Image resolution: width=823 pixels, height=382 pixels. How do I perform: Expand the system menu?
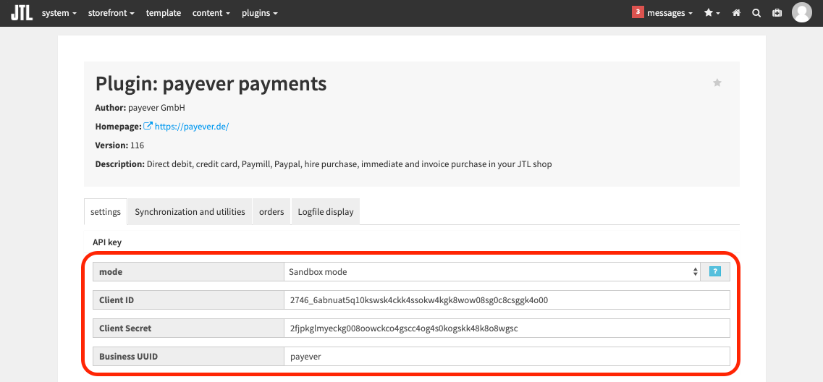pos(59,13)
